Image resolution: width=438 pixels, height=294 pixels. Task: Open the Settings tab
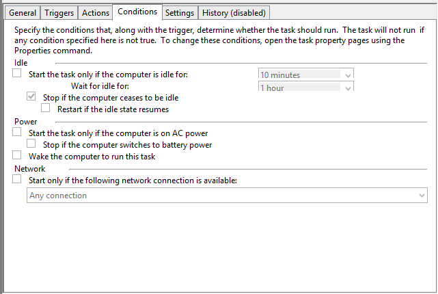pyautogui.click(x=180, y=13)
